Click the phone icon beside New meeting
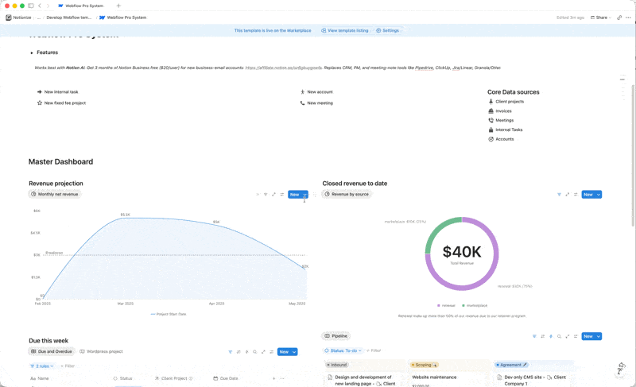The height and width of the screenshot is (387, 636). click(302, 103)
